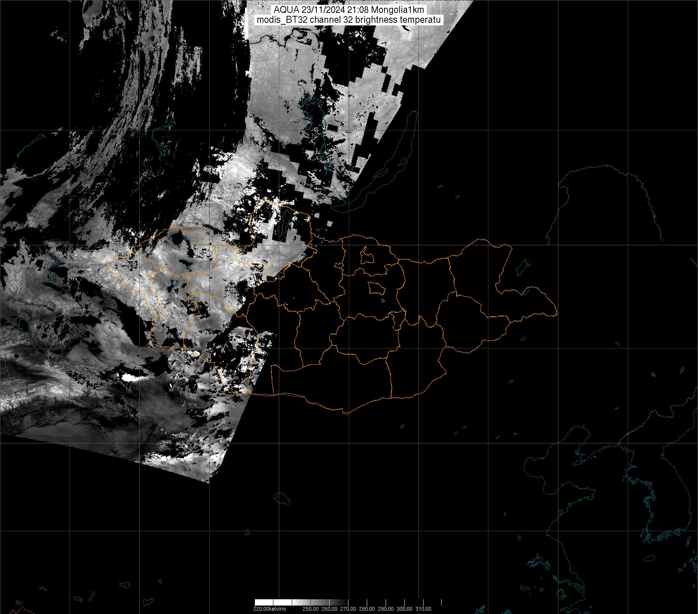This screenshot has height=614, width=698.
Task: Click the grayscale brightness temperature colorbar
Action: pyautogui.click(x=348, y=602)
